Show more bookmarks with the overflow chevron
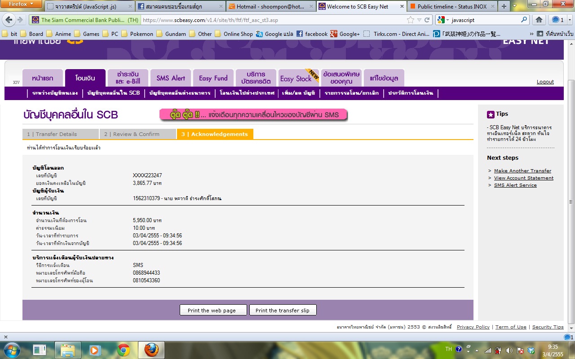The height and width of the screenshot is (359, 575). pos(532,34)
